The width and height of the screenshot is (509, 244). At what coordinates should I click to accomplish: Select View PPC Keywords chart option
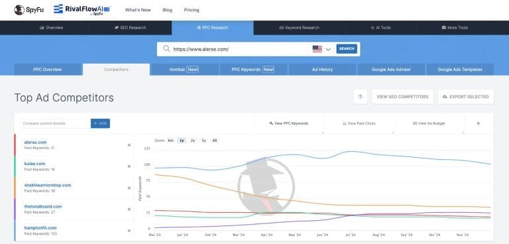[289, 123]
